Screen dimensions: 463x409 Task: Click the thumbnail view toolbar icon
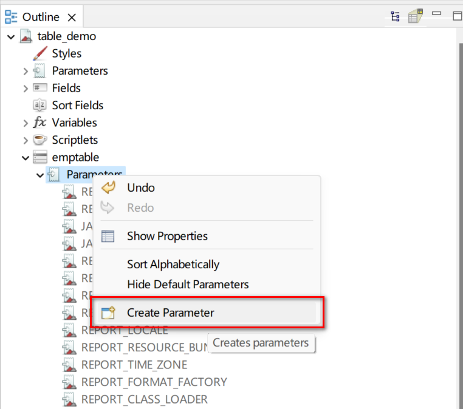point(416,16)
